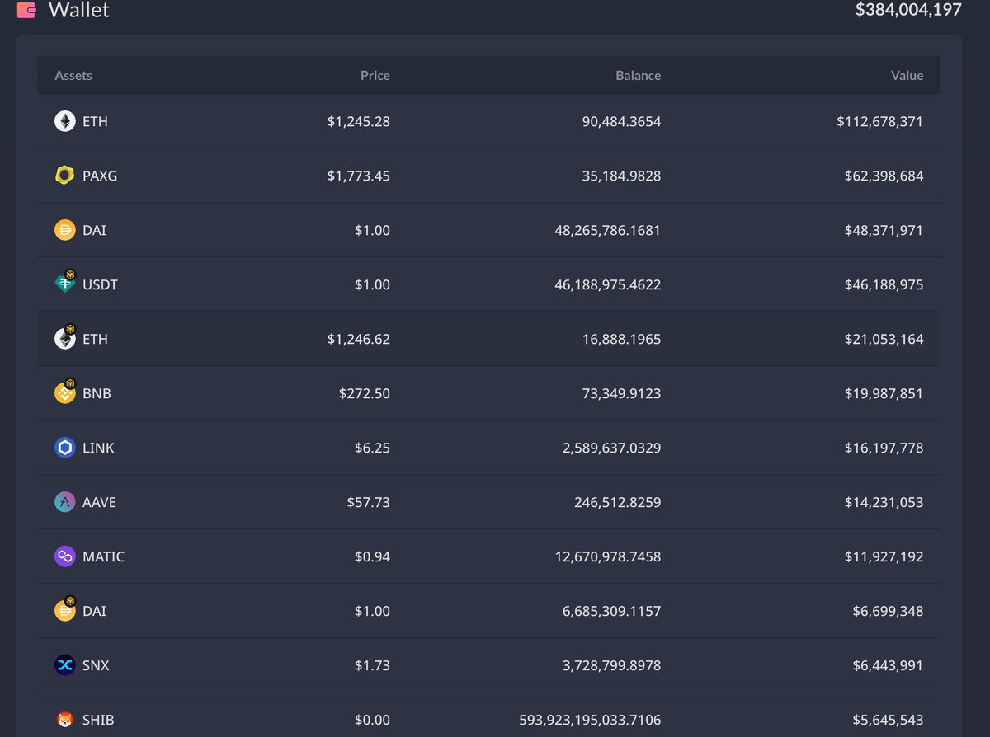Click ETH value $112,678,371
The image size is (990, 737).
click(x=880, y=121)
